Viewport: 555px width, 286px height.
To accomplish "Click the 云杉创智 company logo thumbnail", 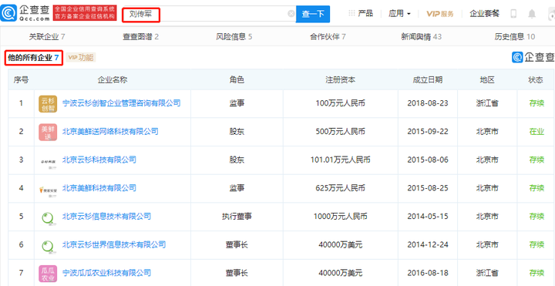I will [x=48, y=104].
